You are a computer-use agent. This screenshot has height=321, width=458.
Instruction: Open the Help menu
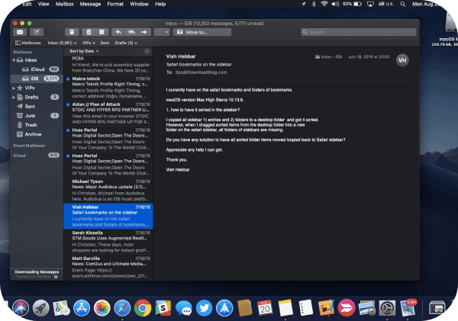coord(160,4)
